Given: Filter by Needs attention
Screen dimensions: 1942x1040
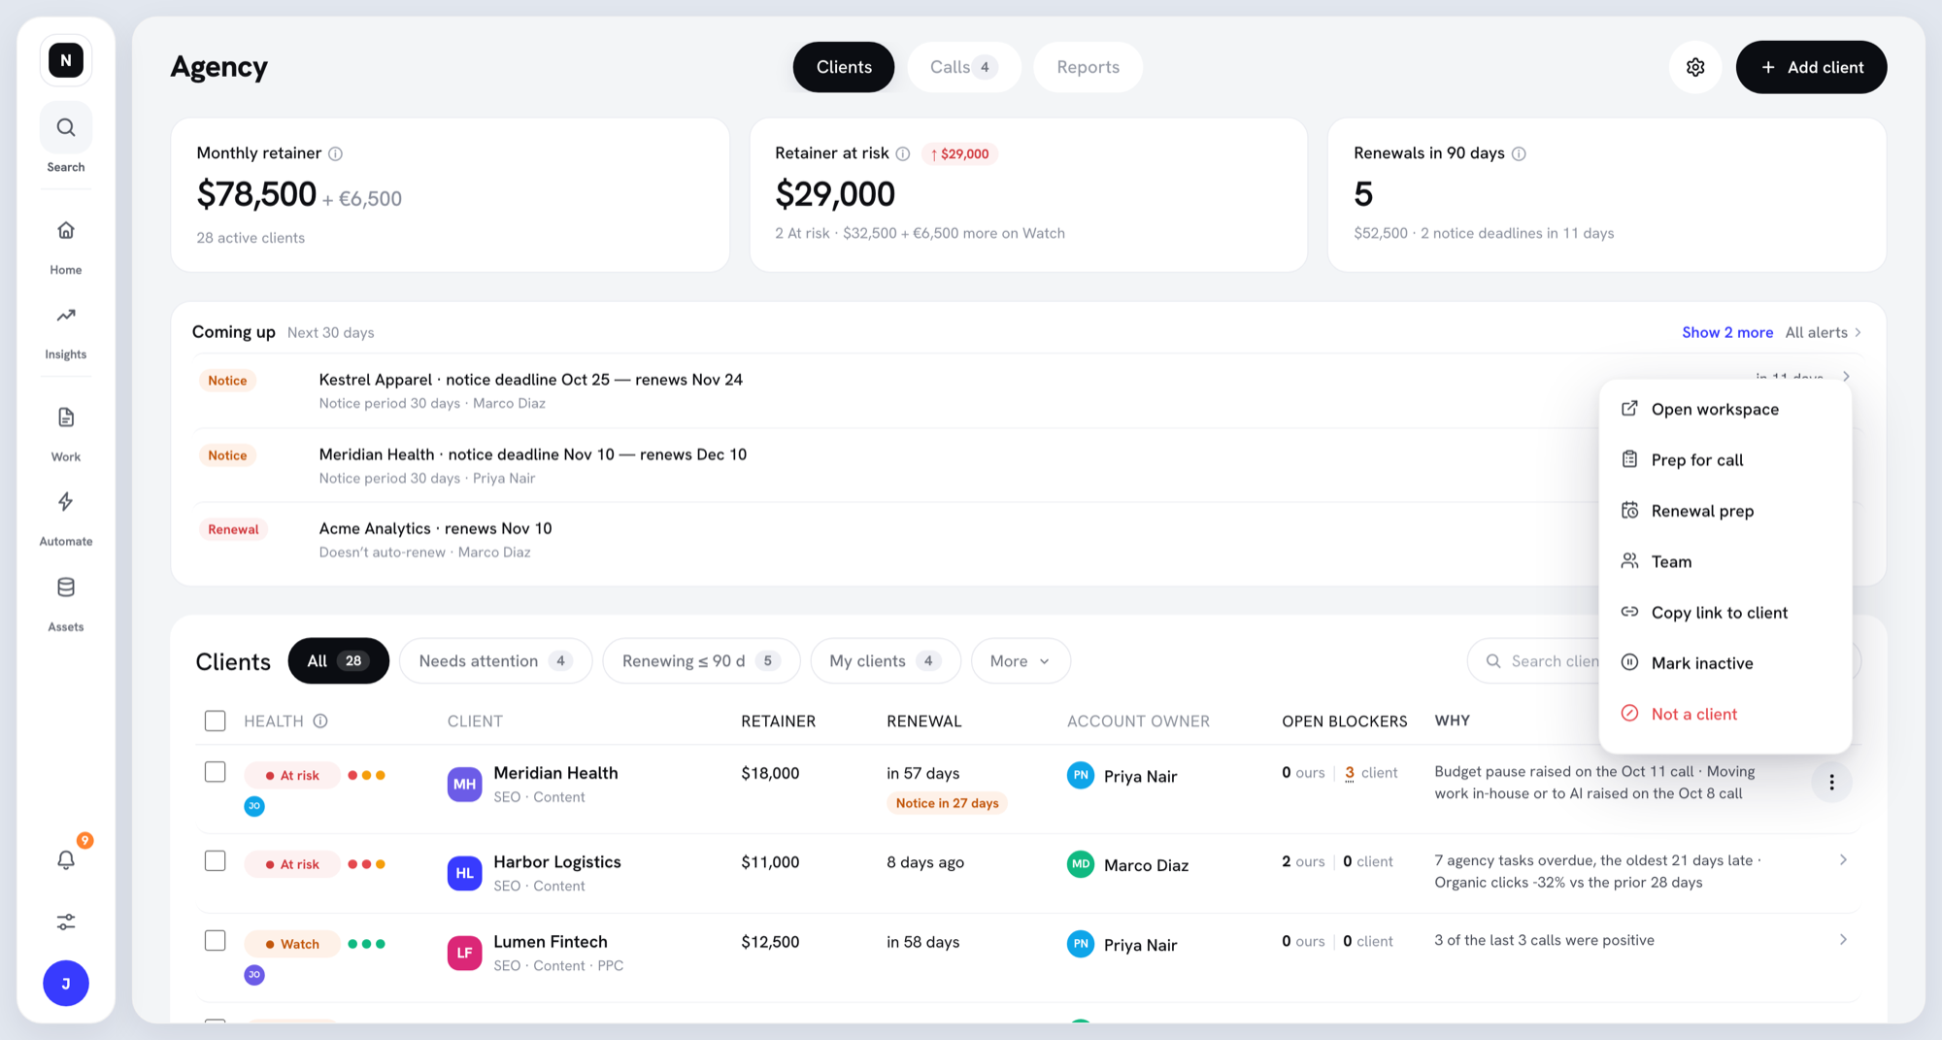Looking at the screenshot, I should pos(495,661).
